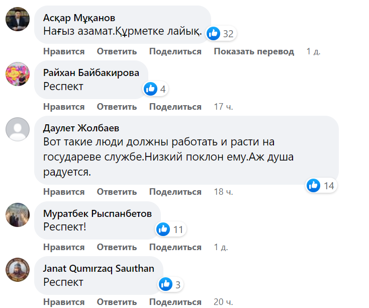369x308 pixels.
Task: Click Ответить under Райхан Байбакирова's comment
Action: click(x=117, y=107)
